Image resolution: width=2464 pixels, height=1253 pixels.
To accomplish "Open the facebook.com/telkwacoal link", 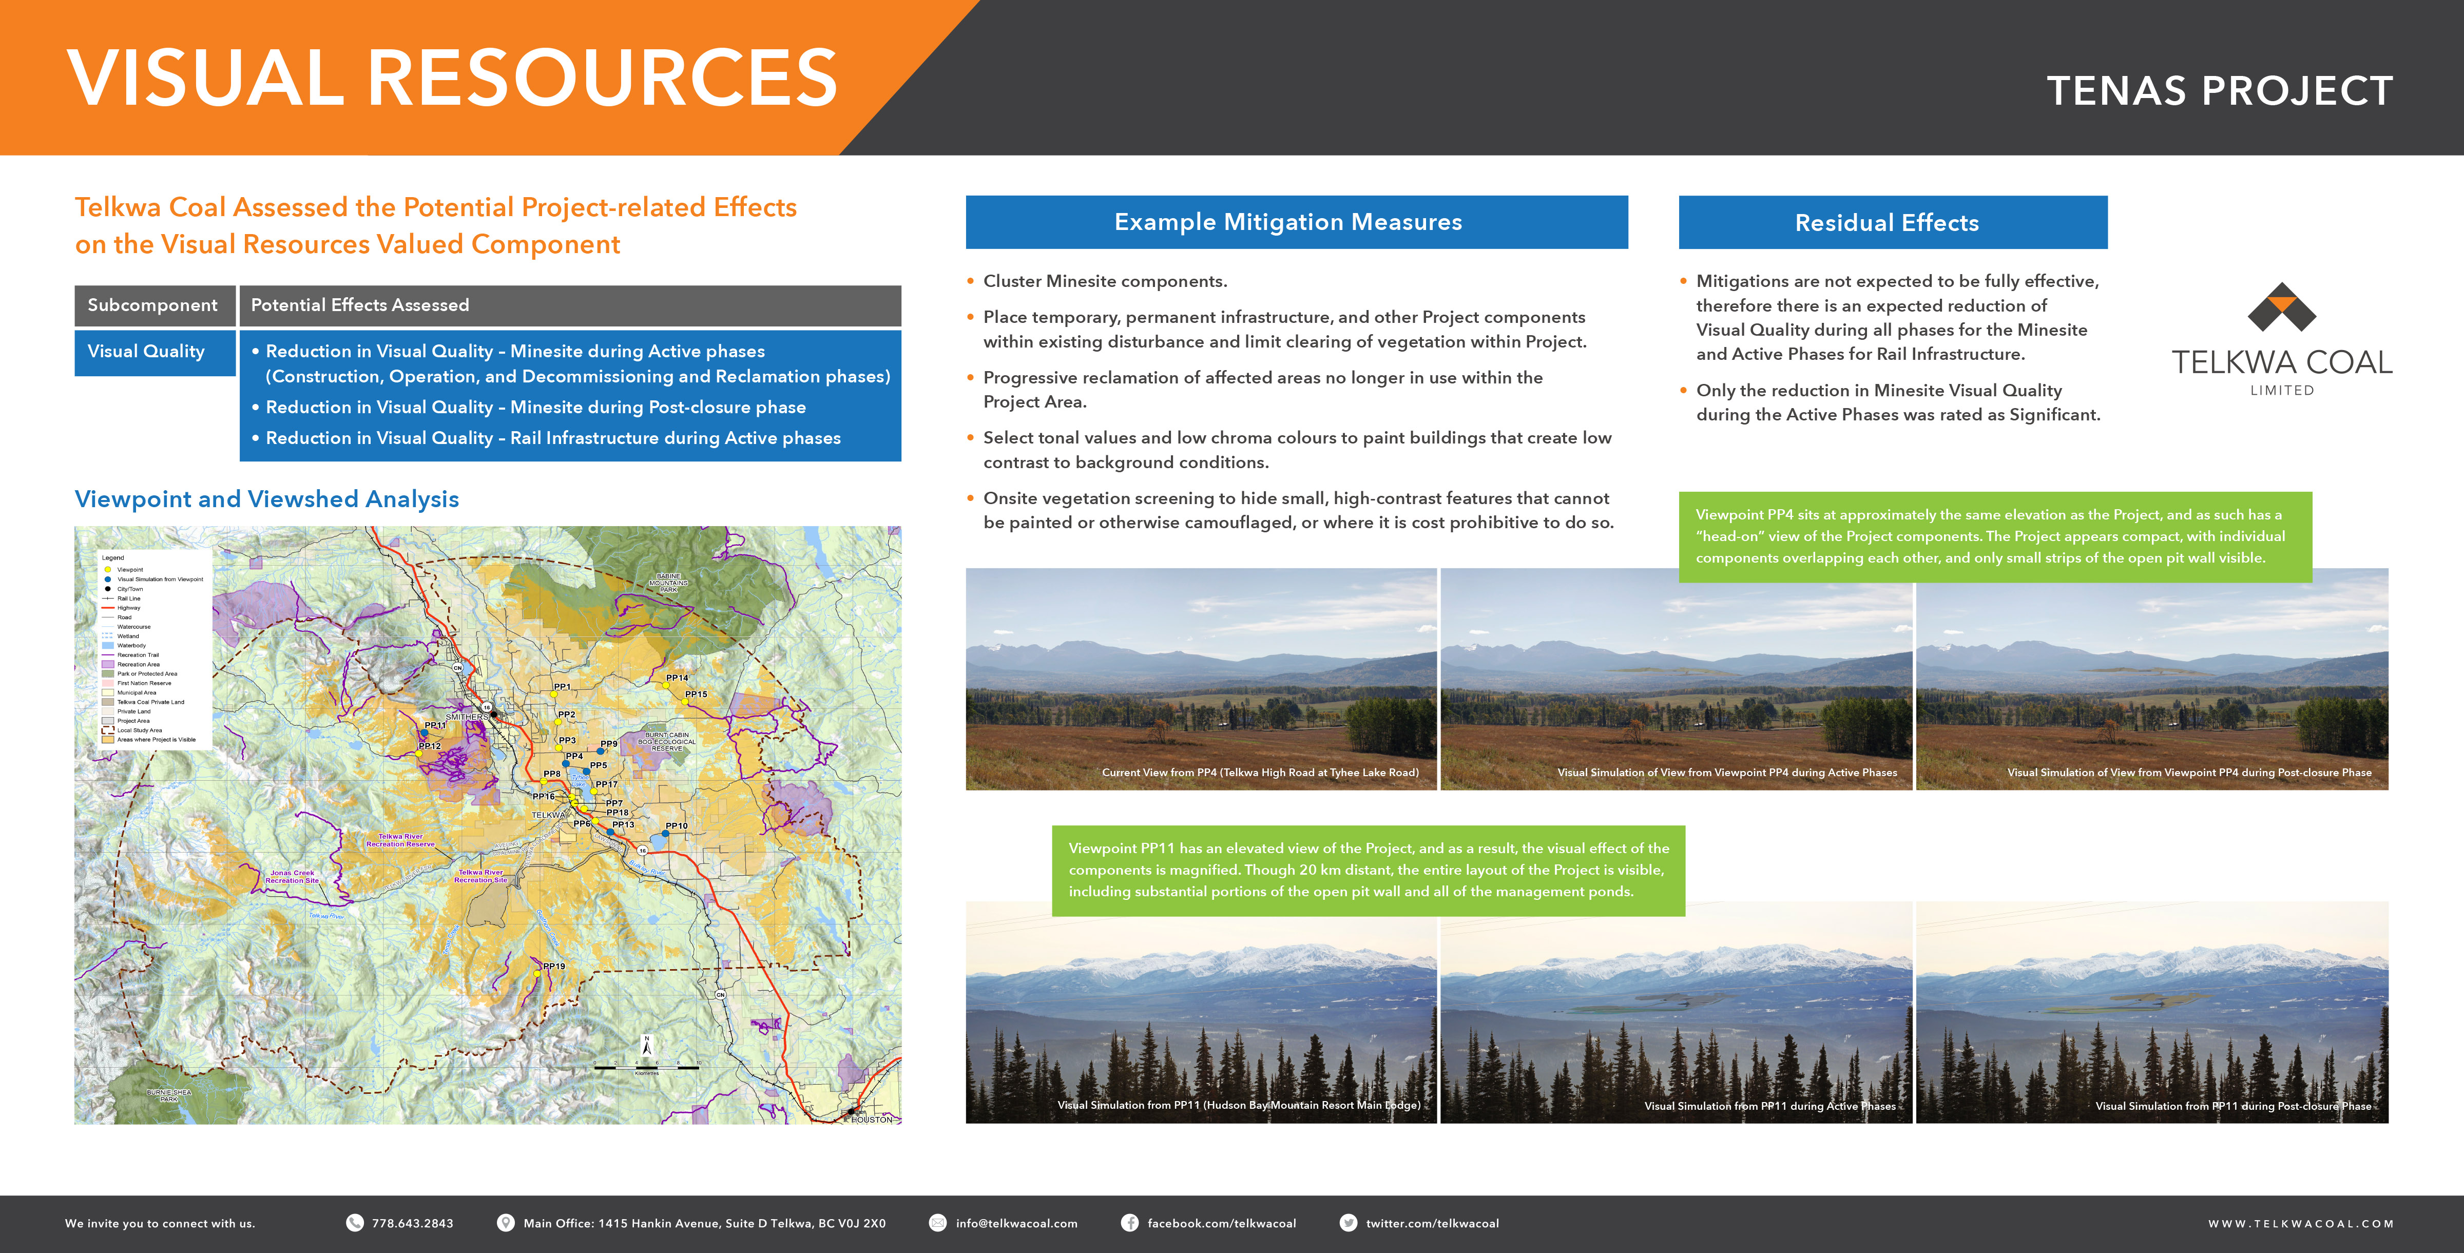I will point(1222,1223).
